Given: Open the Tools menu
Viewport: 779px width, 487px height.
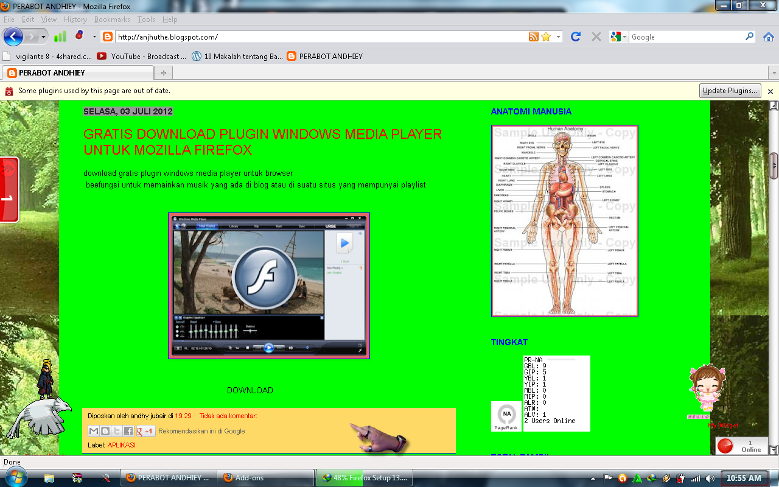Looking at the screenshot, I should [x=146, y=19].
